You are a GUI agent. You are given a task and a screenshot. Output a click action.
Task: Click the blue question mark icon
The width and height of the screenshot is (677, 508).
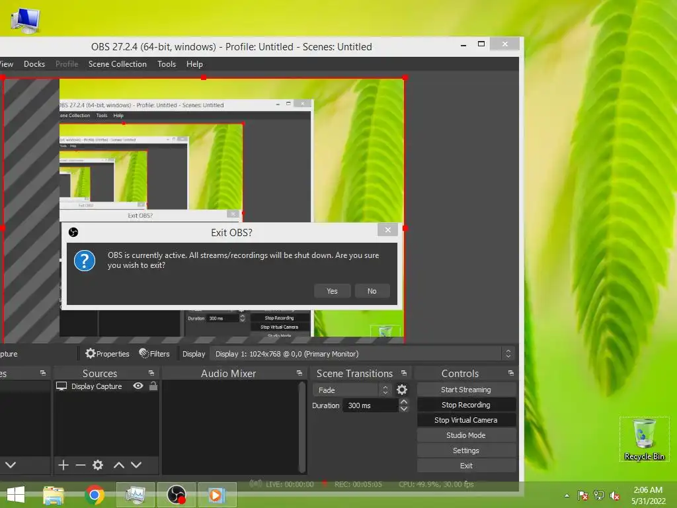85,261
